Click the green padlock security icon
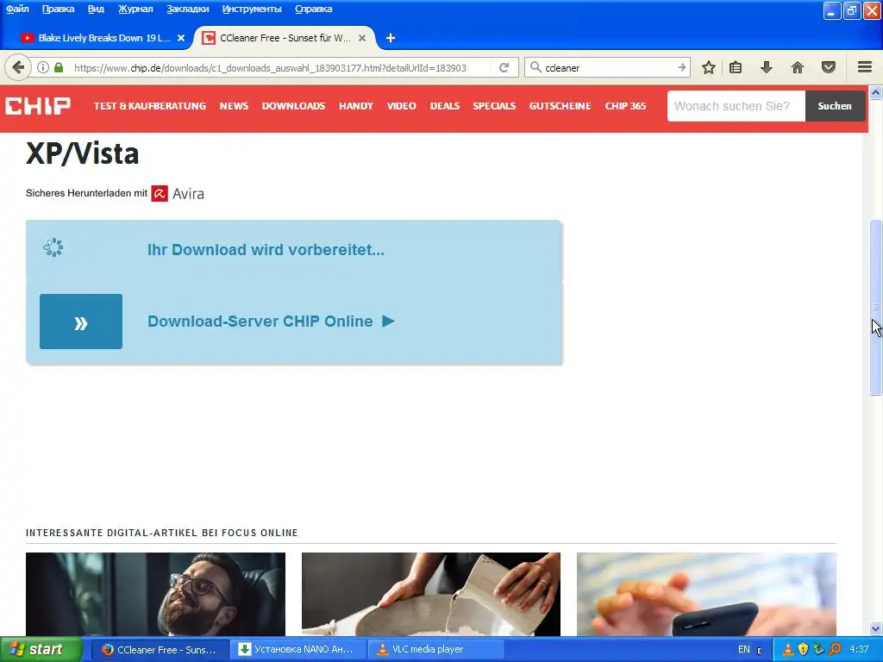 (x=59, y=67)
